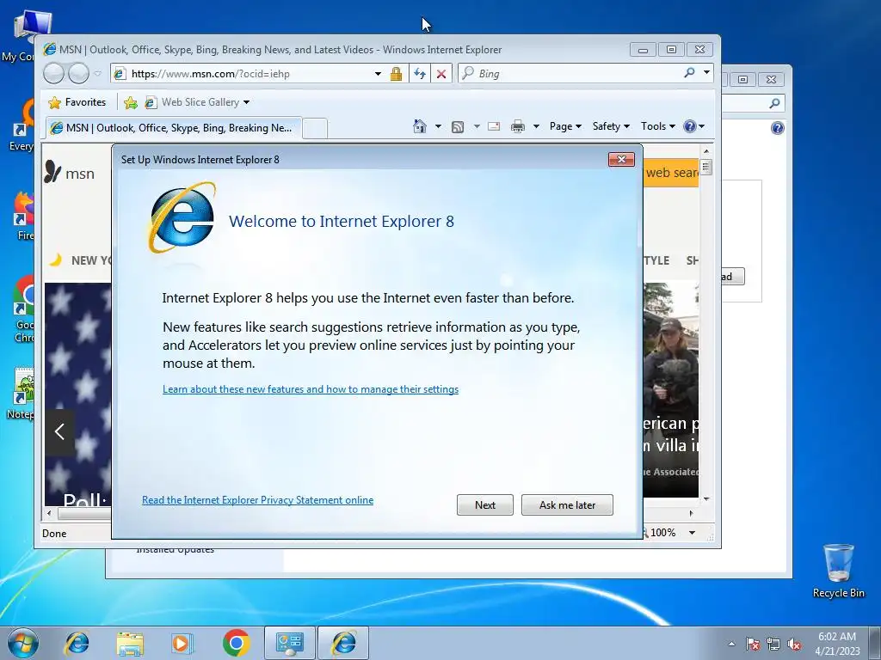Click the Print icon
The height and width of the screenshot is (660, 881).
(517, 127)
